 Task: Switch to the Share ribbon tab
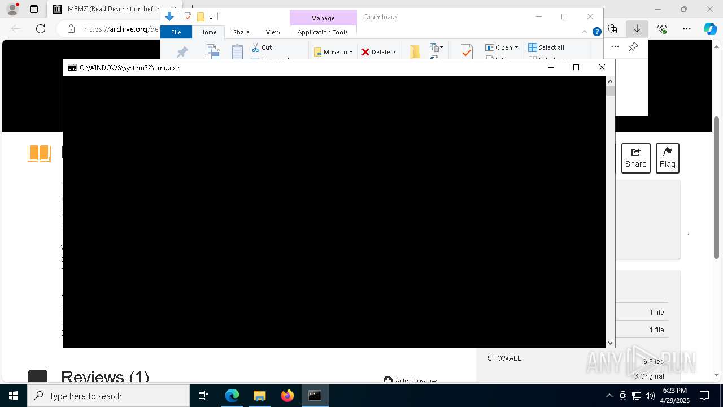point(241,32)
